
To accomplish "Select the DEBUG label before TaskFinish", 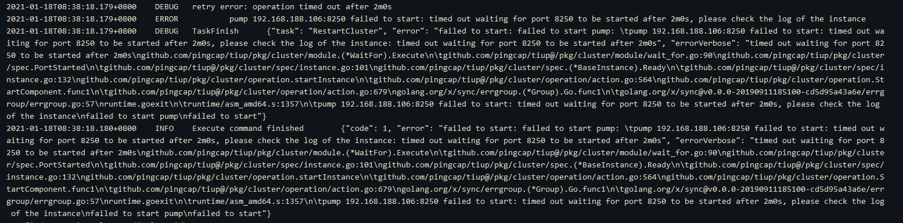I will pyautogui.click(x=167, y=30).
